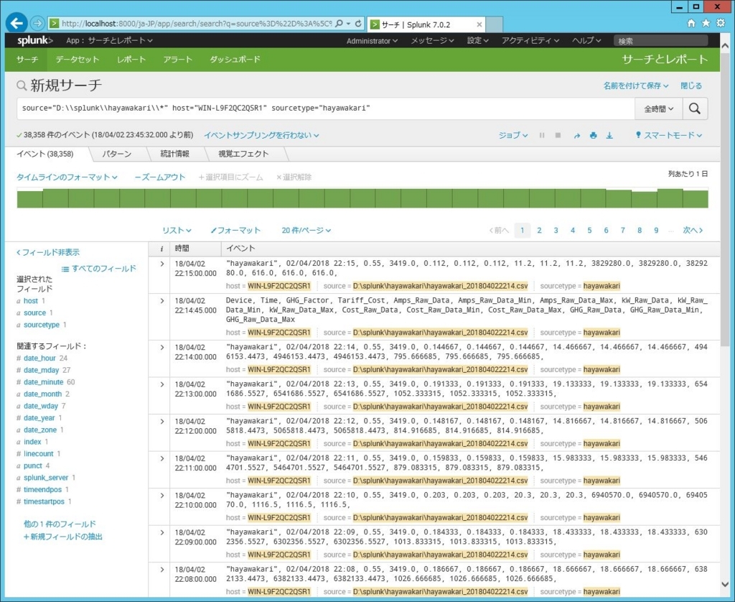Click the address bar search magnifier icon
This screenshot has width=735, height=602.
pyautogui.click(x=340, y=24)
